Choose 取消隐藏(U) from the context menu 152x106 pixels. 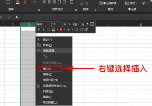click(x=54, y=102)
